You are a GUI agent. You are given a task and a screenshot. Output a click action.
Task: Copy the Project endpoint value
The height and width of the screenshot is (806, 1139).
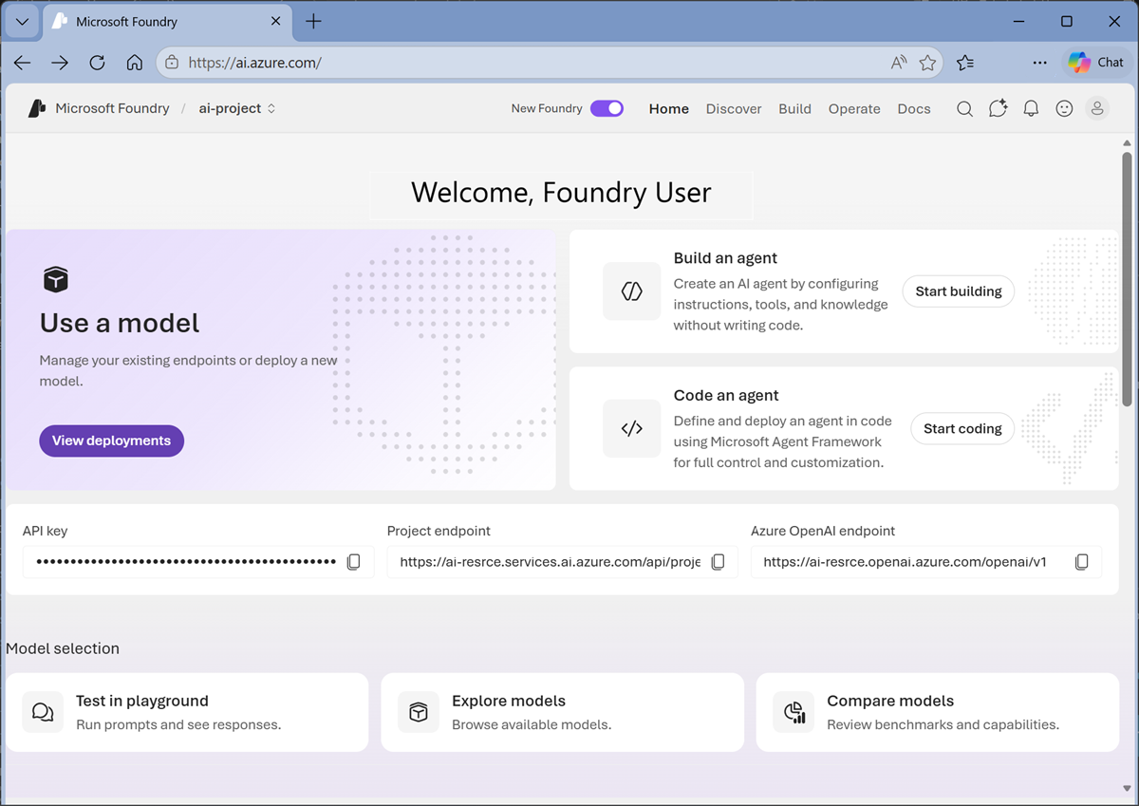pyautogui.click(x=719, y=562)
